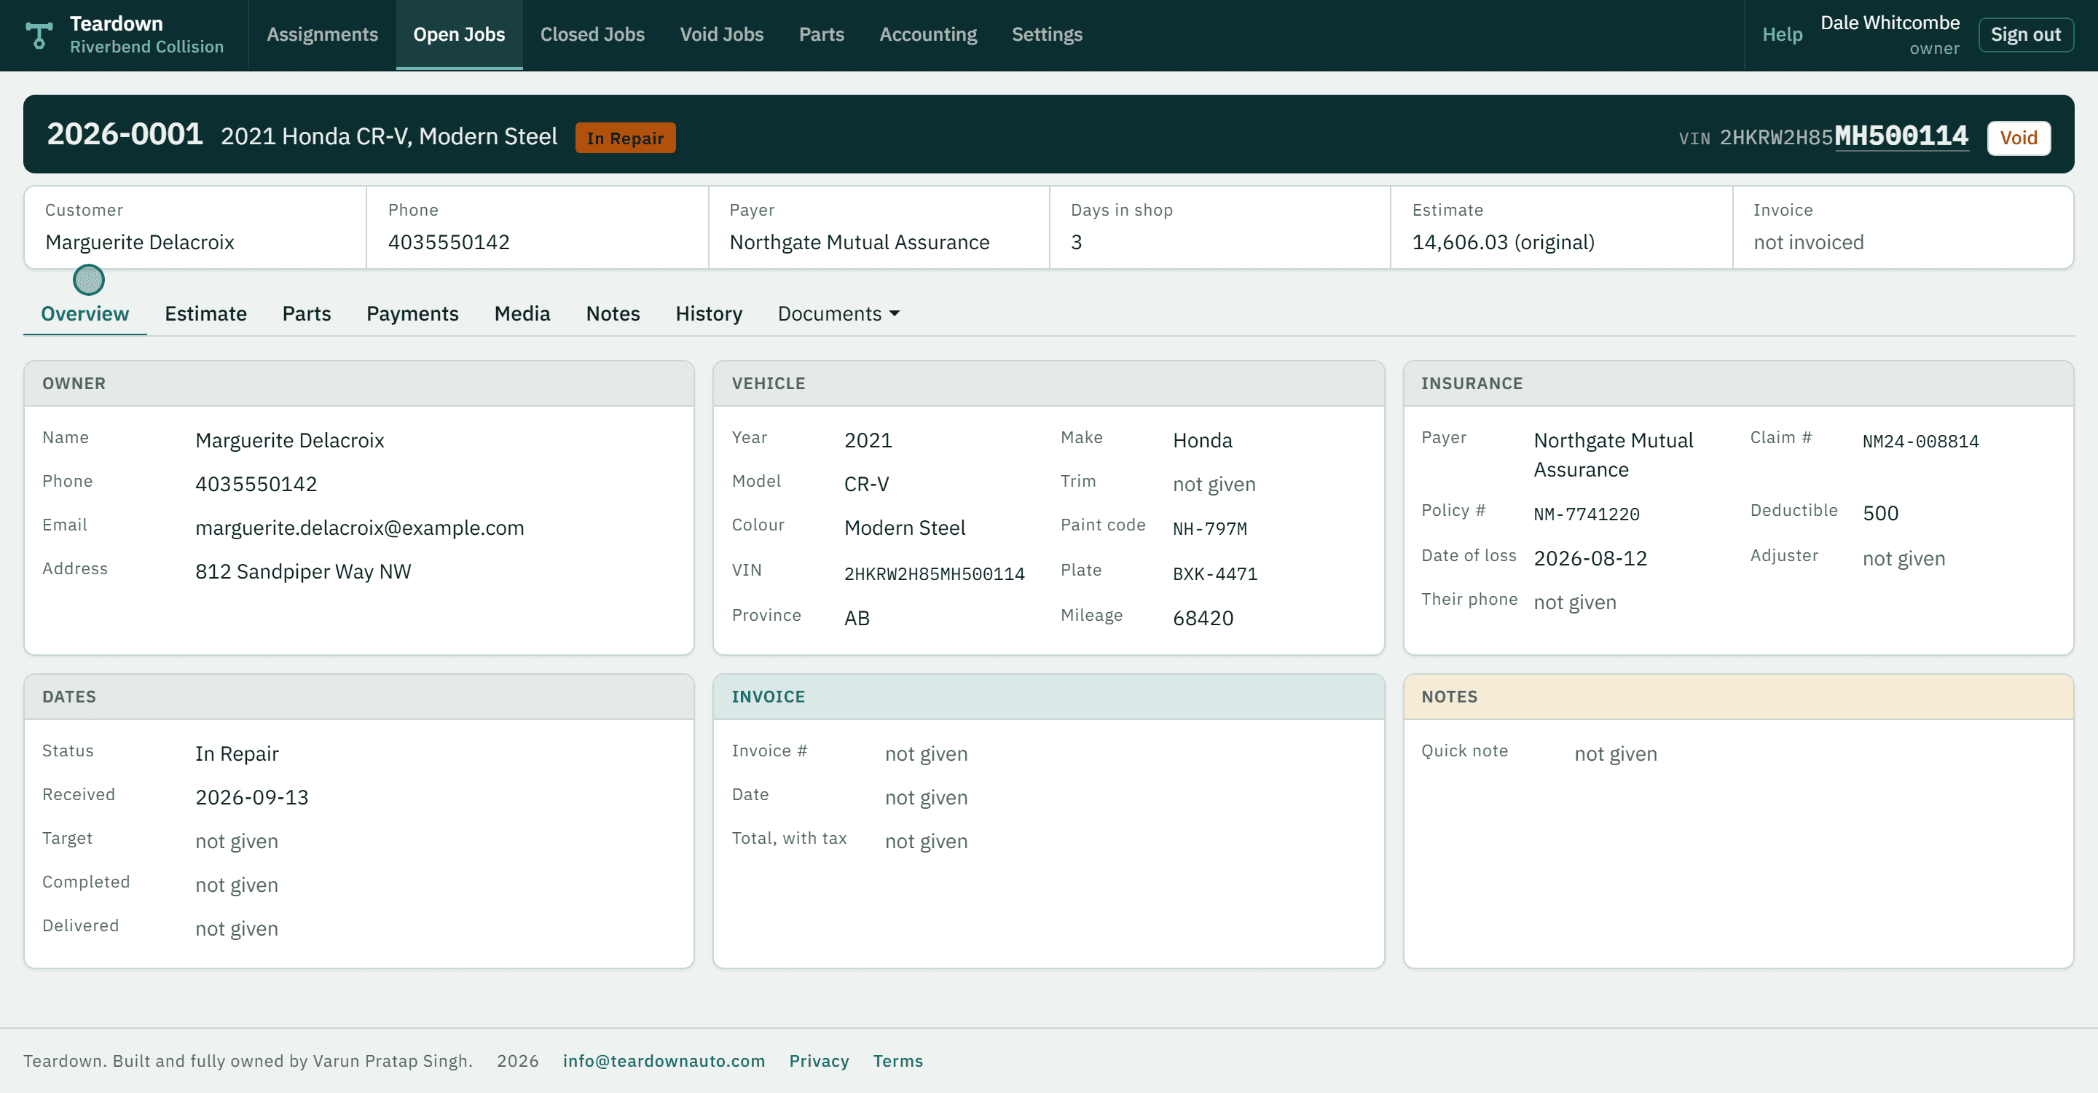Switch to the Estimate tab
This screenshot has width=2098, height=1093.
(x=205, y=313)
